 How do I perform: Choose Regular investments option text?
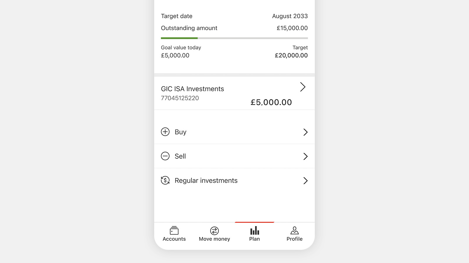pos(206,181)
